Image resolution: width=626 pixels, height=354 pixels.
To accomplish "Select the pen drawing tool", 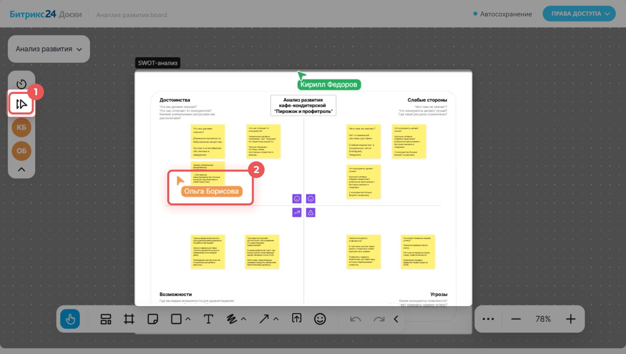I will pos(231,319).
